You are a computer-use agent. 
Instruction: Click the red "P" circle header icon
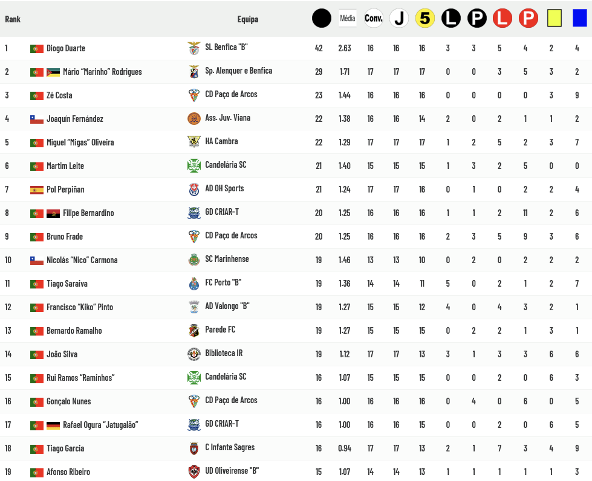click(x=528, y=19)
